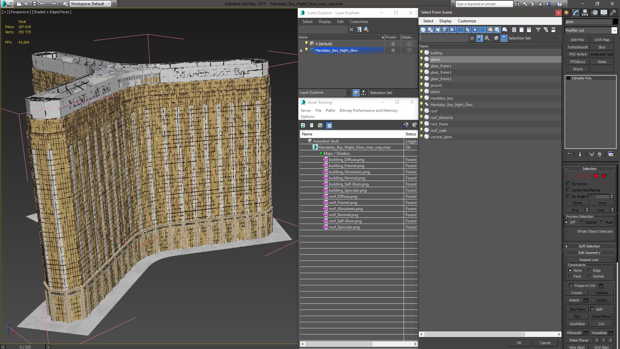
Task: Collapse the Edit Geometry rollout
Action: click(x=566, y=253)
